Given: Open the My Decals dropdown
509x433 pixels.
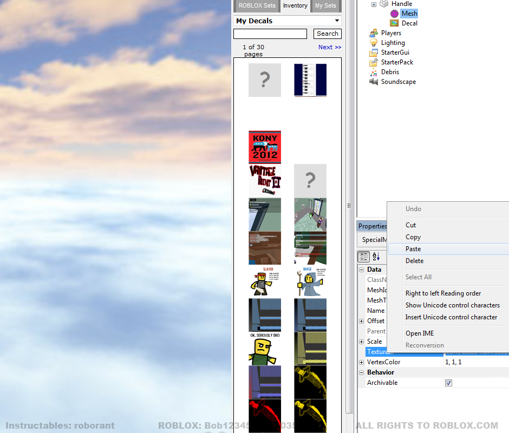Looking at the screenshot, I should click(288, 21).
